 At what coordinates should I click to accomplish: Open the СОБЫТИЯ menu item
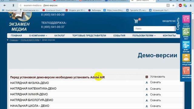pos(119,36)
